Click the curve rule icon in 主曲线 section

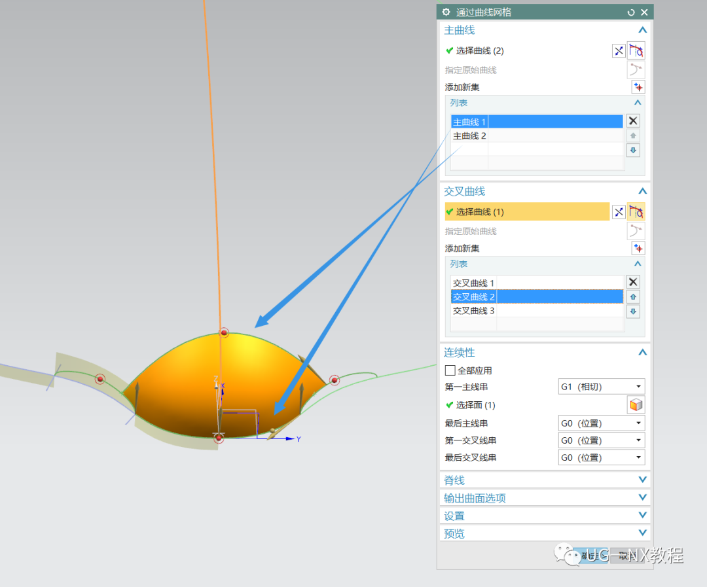click(636, 50)
